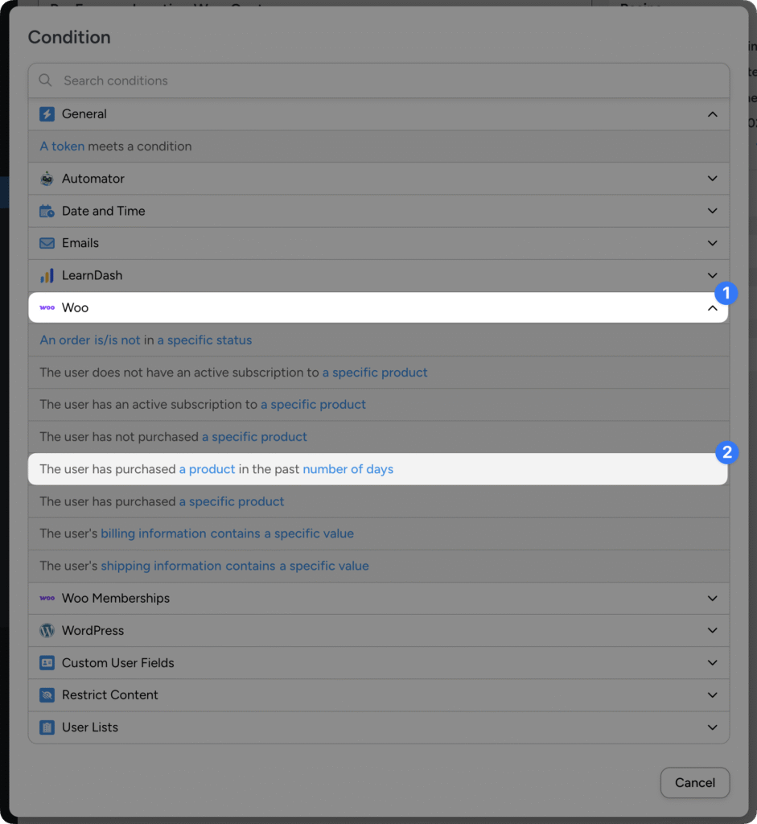Click the Woo logo icon
Viewport: 757px width, 824px height.
(48, 307)
